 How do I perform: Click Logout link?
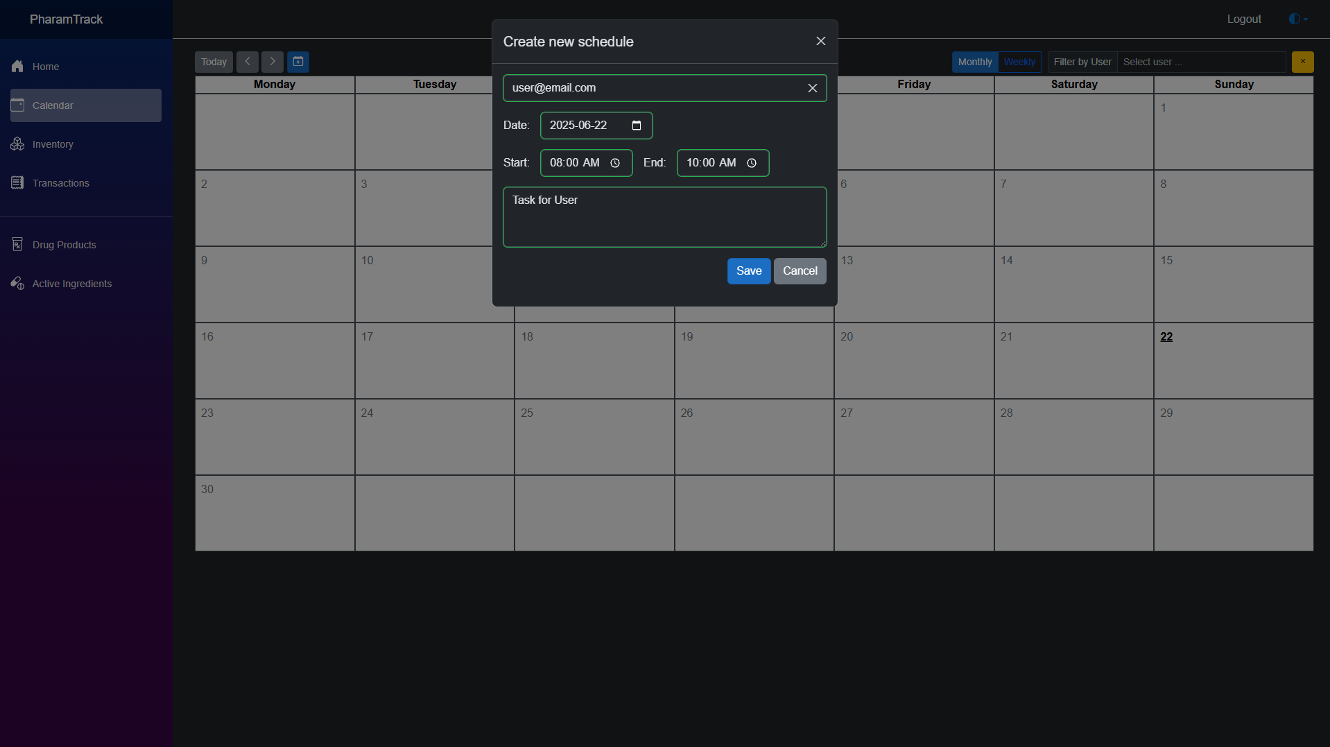click(1243, 19)
